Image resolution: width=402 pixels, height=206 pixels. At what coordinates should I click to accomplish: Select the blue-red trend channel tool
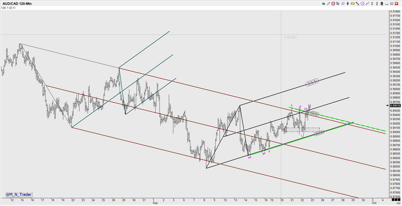coord(367,3)
